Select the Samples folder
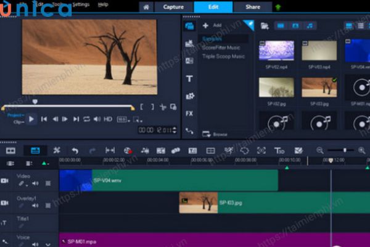Viewport: 370px width, 247px height. (x=223, y=39)
